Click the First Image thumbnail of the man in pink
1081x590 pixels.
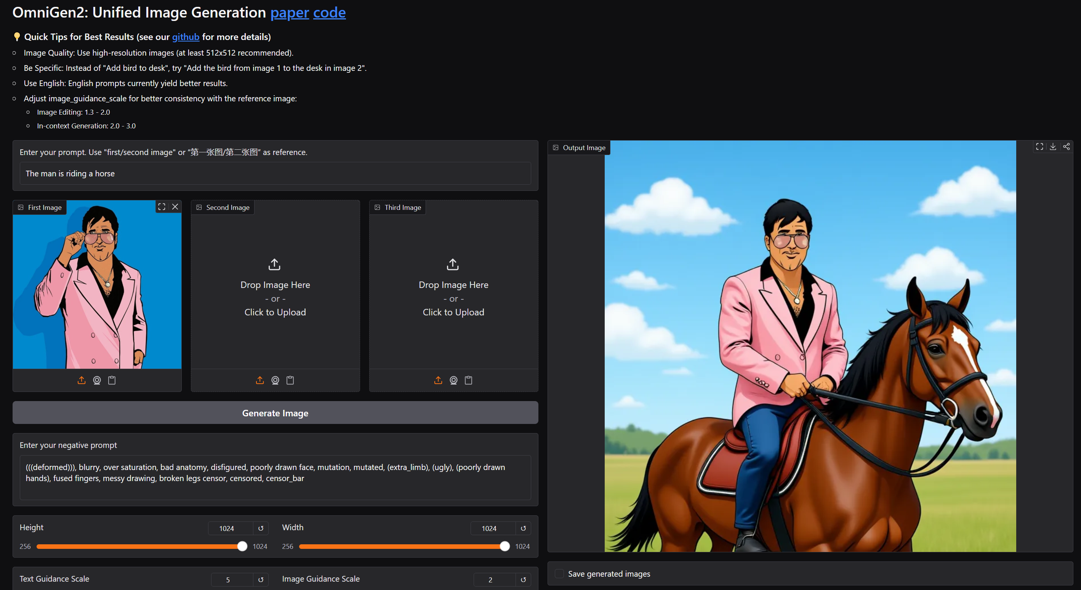tap(97, 285)
